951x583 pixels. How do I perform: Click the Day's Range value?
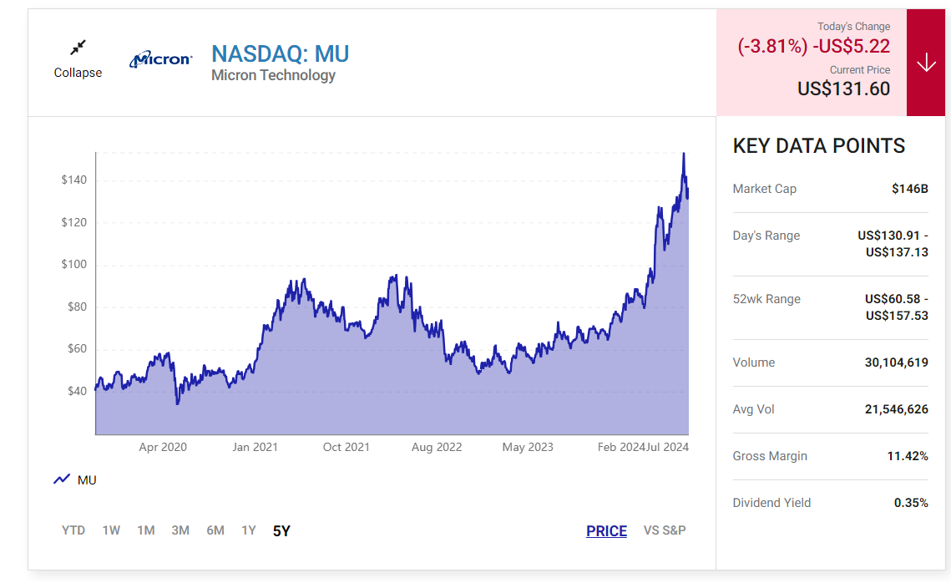[893, 243]
